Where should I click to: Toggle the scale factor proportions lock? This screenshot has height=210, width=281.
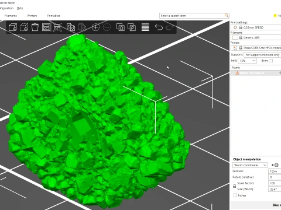pos(235,186)
